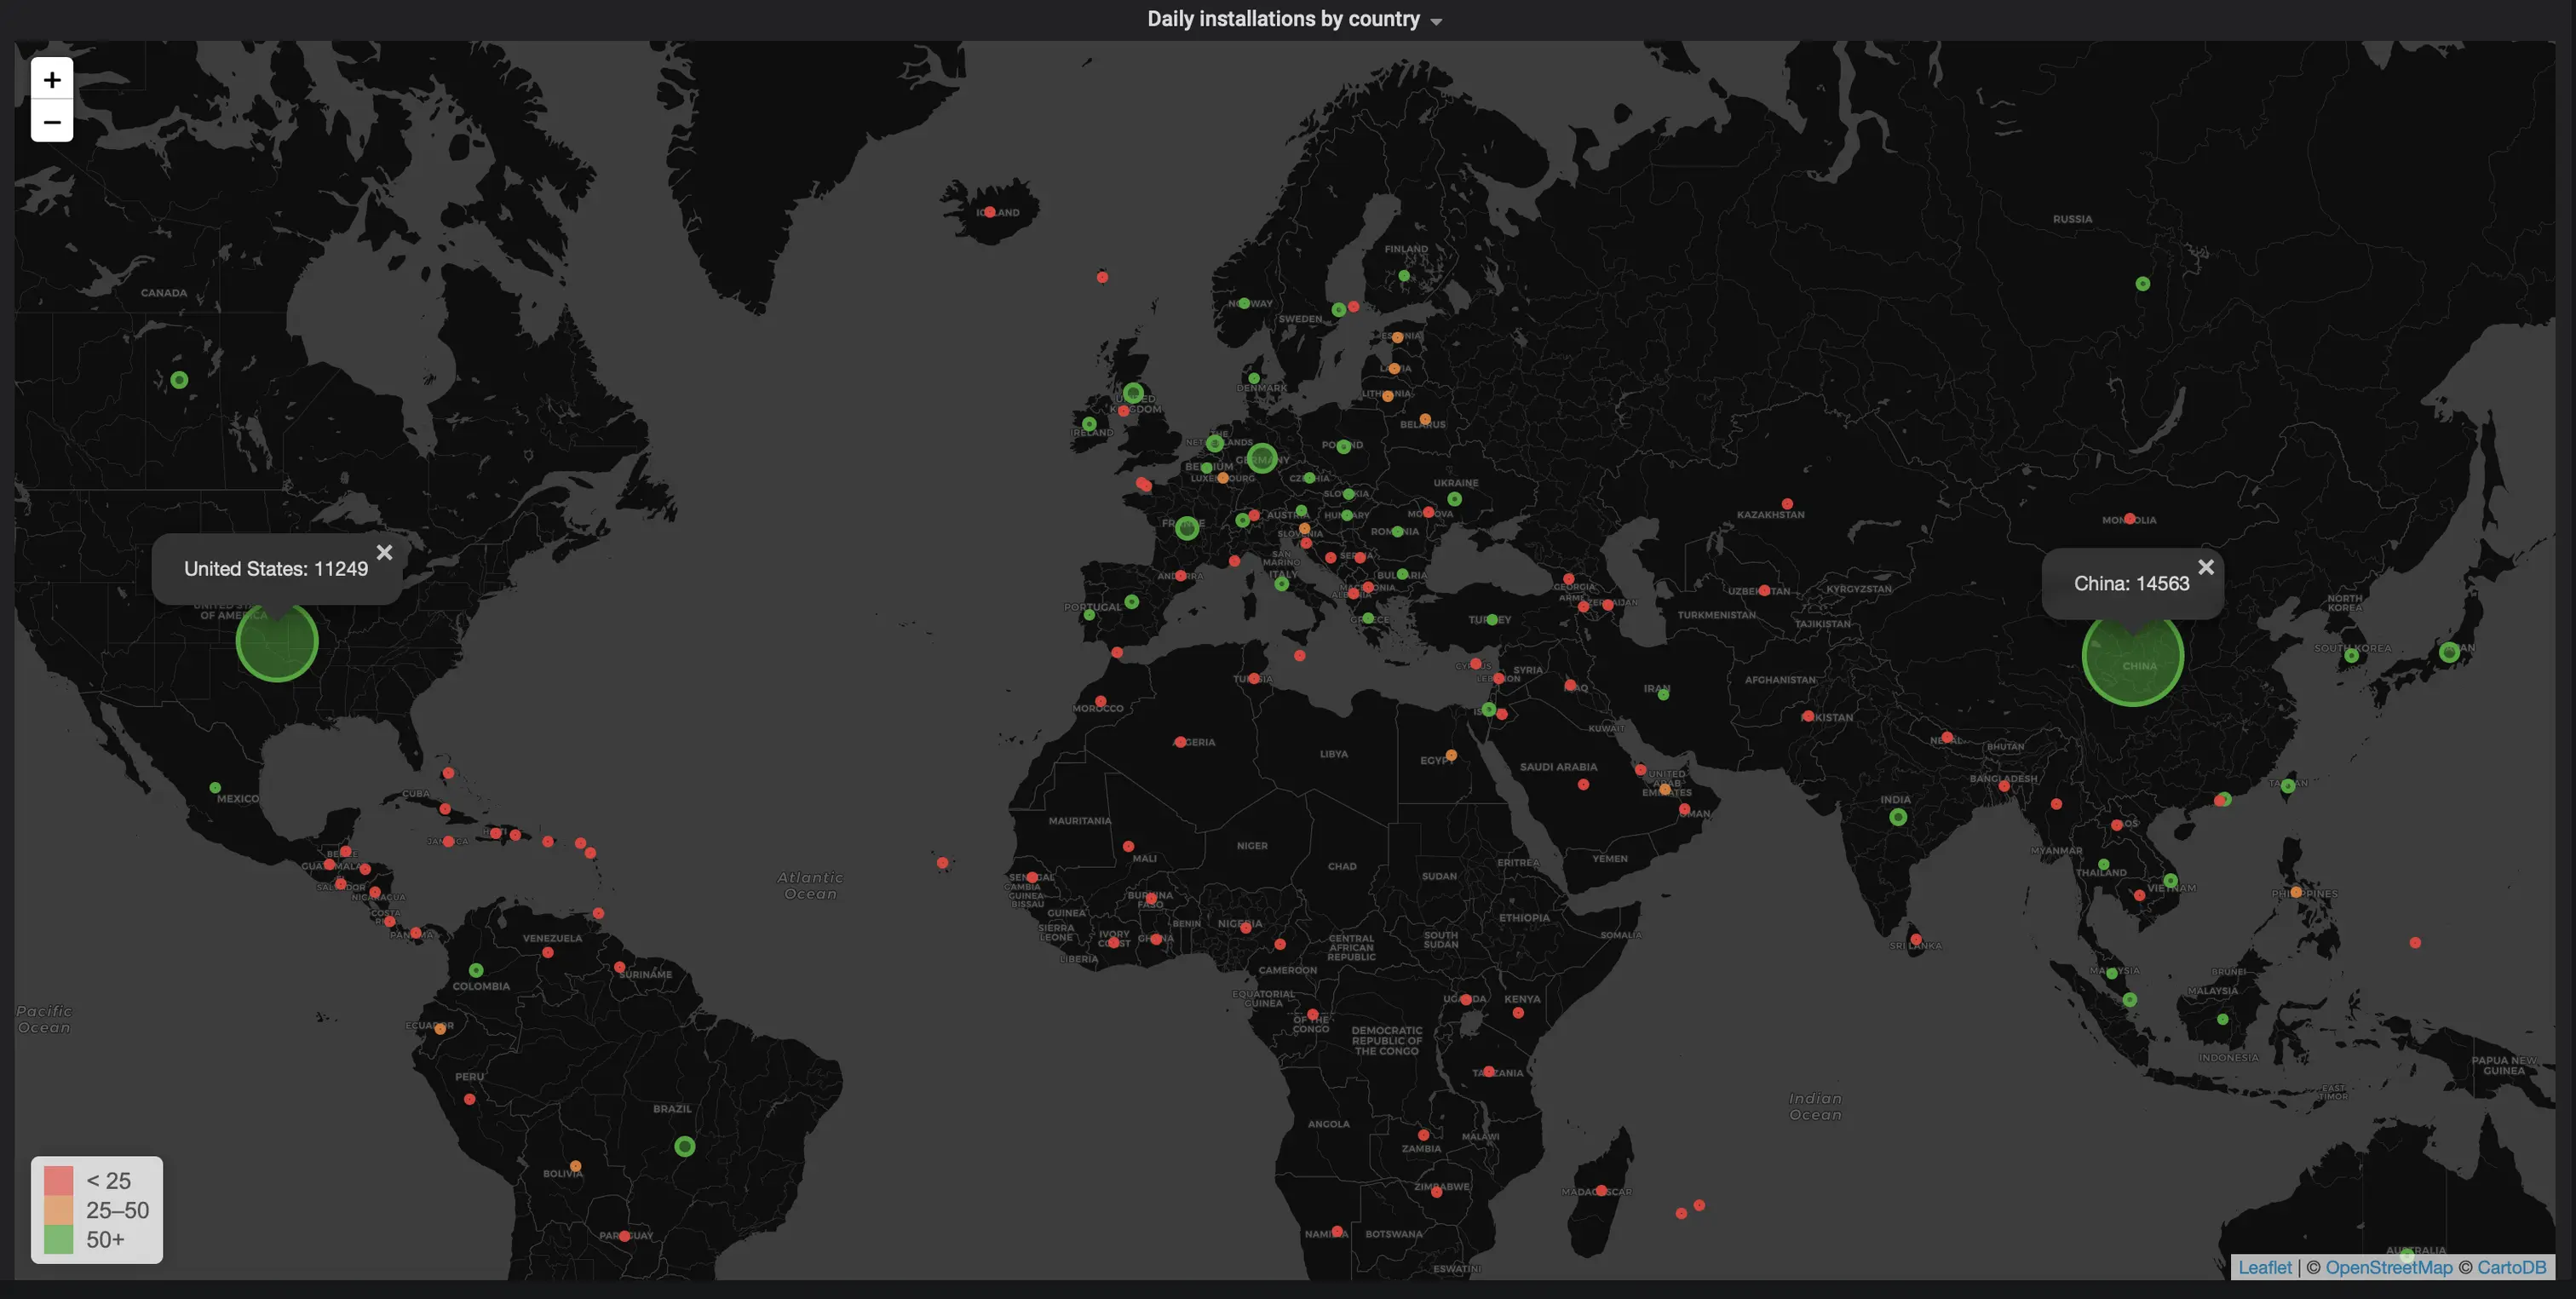
Task: Close the United States popup
Action: (384, 553)
